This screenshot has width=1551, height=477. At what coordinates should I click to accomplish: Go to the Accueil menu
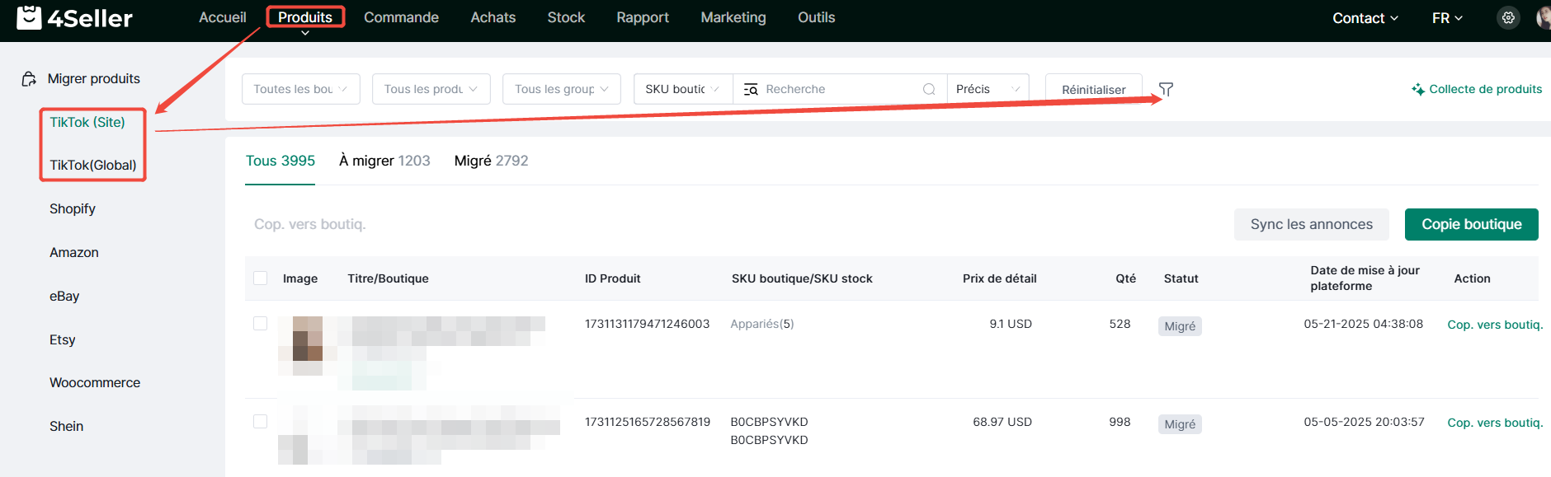point(223,17)
